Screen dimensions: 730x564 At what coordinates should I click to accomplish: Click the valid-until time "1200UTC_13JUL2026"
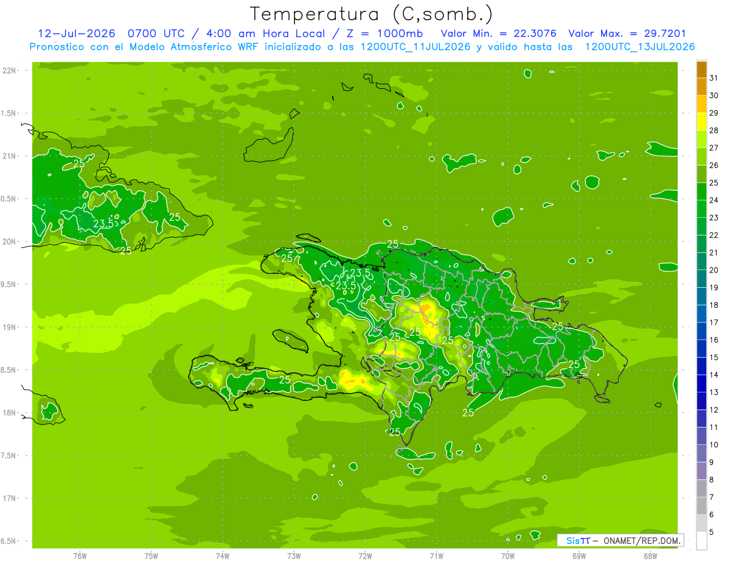[640, 47]
